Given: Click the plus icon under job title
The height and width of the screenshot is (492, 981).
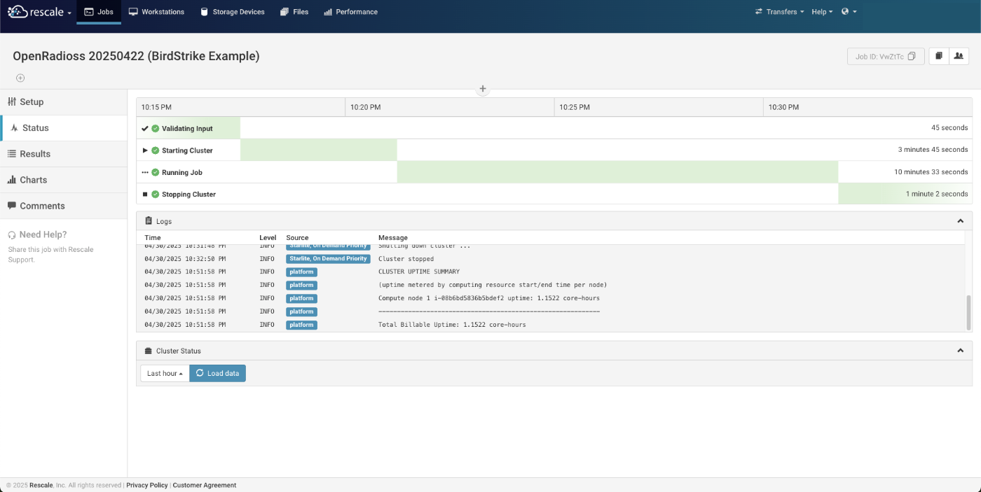Looking at the screenshot, I should [20, 78].
